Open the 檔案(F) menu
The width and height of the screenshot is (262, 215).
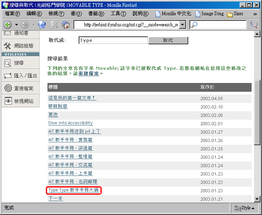[12, 14]
